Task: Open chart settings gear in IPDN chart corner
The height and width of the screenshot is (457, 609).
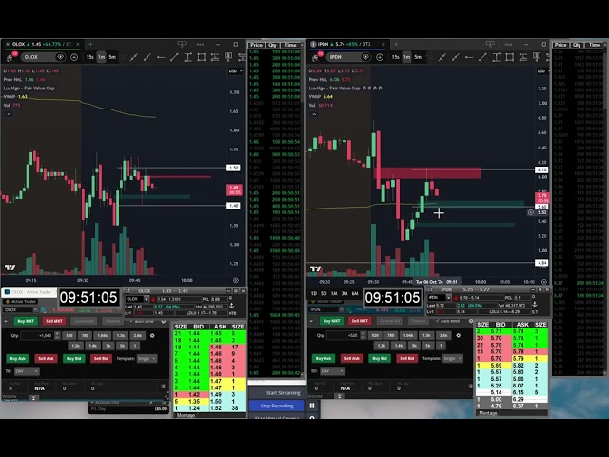Action: pos(543,282)
